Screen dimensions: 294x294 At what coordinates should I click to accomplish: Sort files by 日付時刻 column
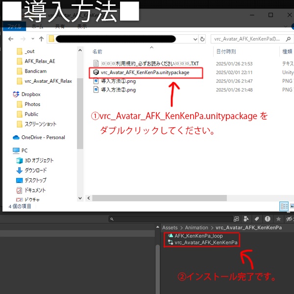(x=226, y=51)
